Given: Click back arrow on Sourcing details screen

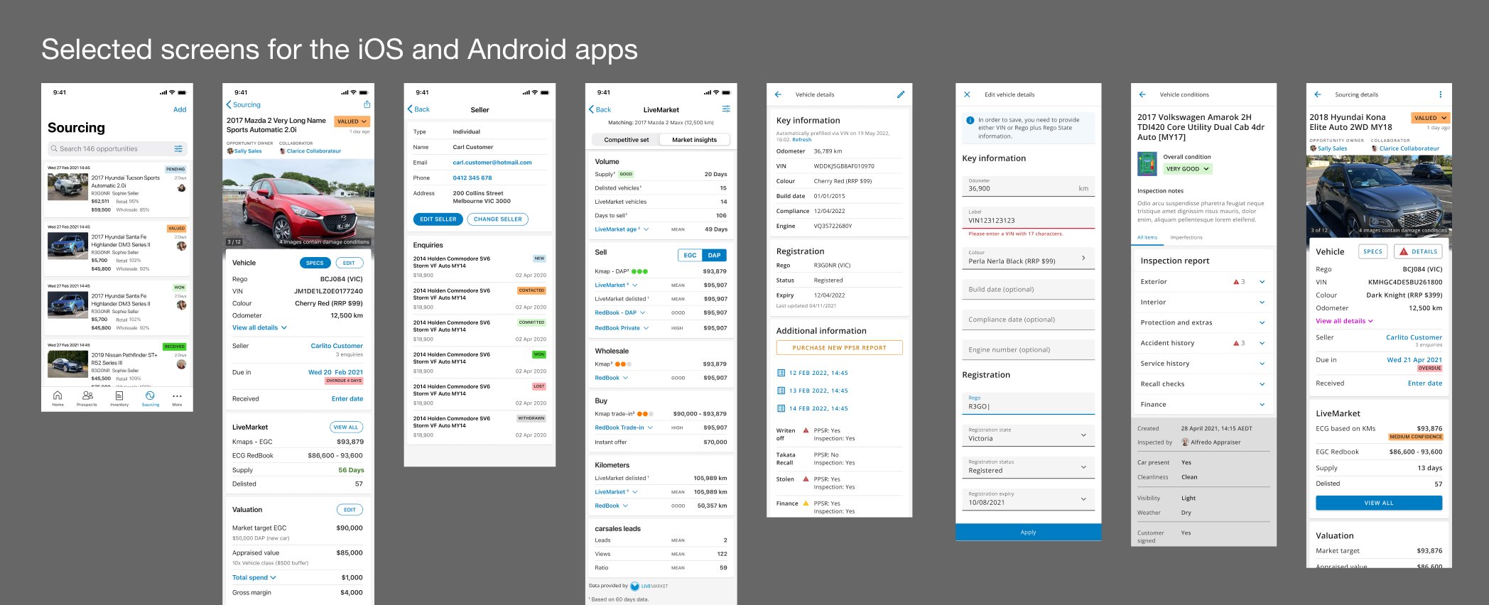Looking at the screenshot, I should [1318, 94].
